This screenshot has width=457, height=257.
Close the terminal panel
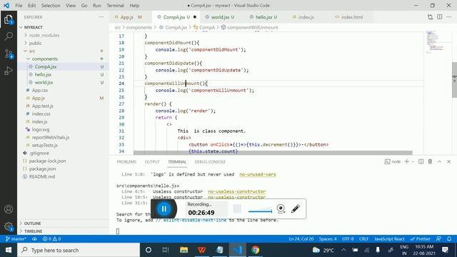click(449, 161)
